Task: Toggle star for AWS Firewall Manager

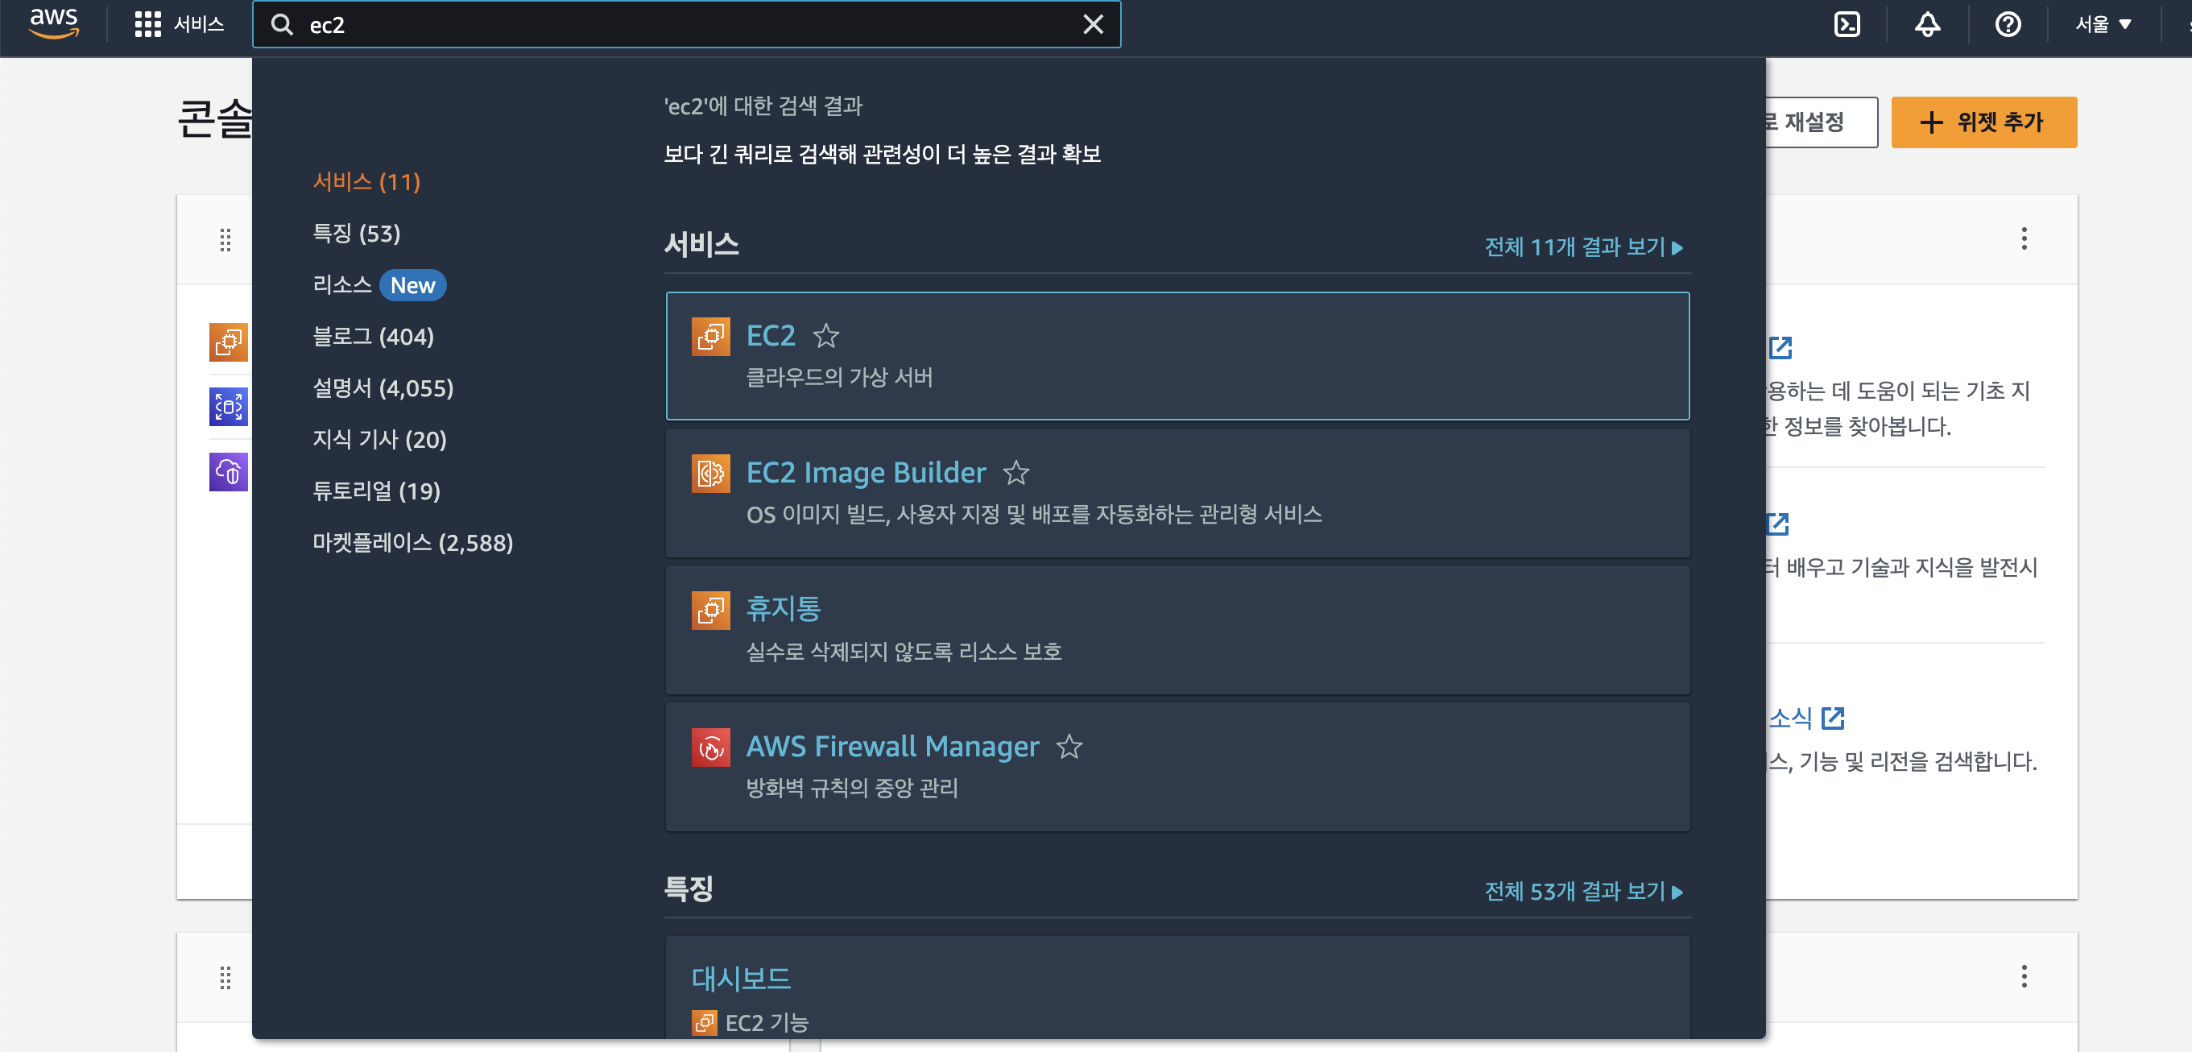Action: click(x=1069, y=747)
